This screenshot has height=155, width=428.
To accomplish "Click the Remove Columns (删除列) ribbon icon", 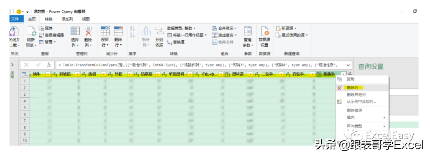I will click(x=88, y=31).
